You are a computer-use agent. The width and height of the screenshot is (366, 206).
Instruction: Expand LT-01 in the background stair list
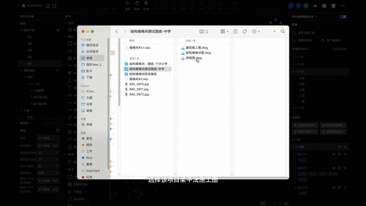293,57
